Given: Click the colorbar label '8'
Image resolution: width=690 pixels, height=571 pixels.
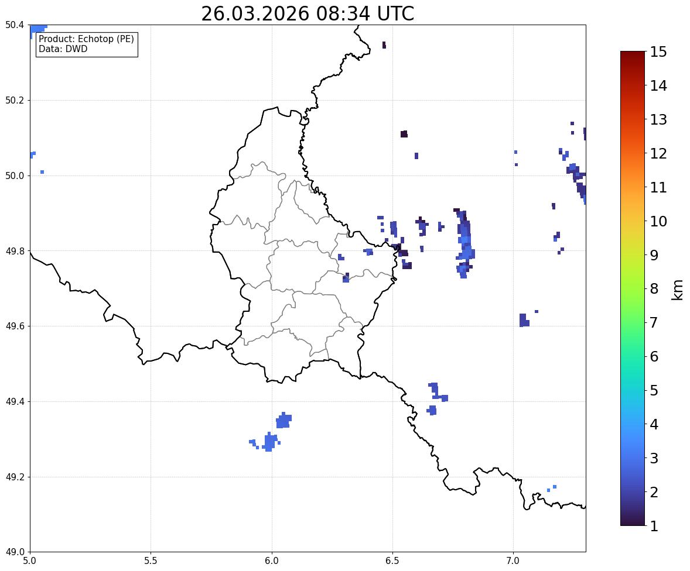Looking at the screenshot, I should 654,289.
